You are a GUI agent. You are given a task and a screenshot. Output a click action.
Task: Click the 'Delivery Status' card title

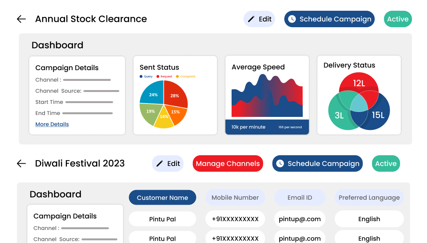349,65
